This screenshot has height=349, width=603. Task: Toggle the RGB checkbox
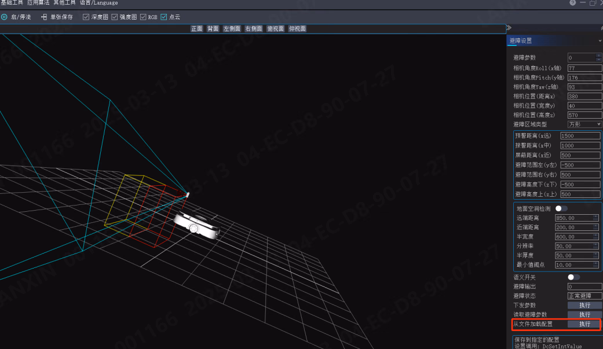(x=143, y=17)
